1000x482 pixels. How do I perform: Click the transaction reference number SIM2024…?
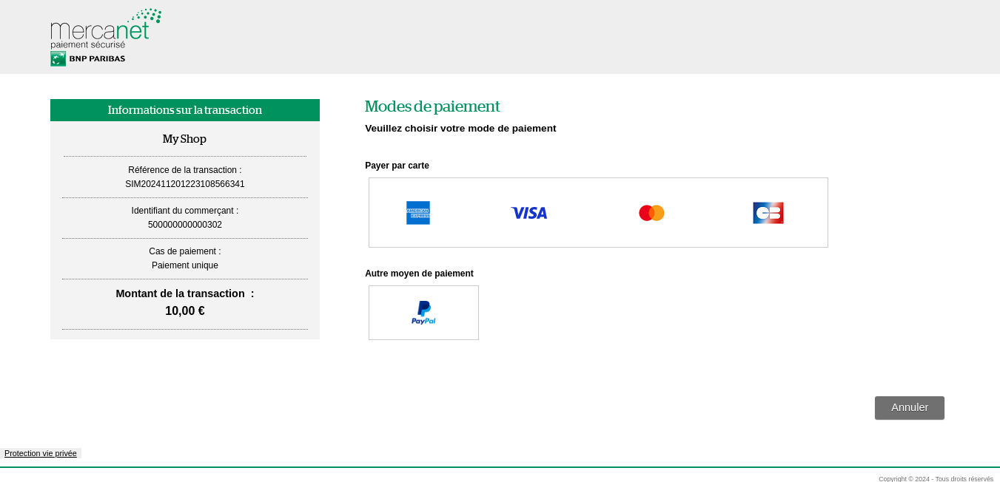184,184
